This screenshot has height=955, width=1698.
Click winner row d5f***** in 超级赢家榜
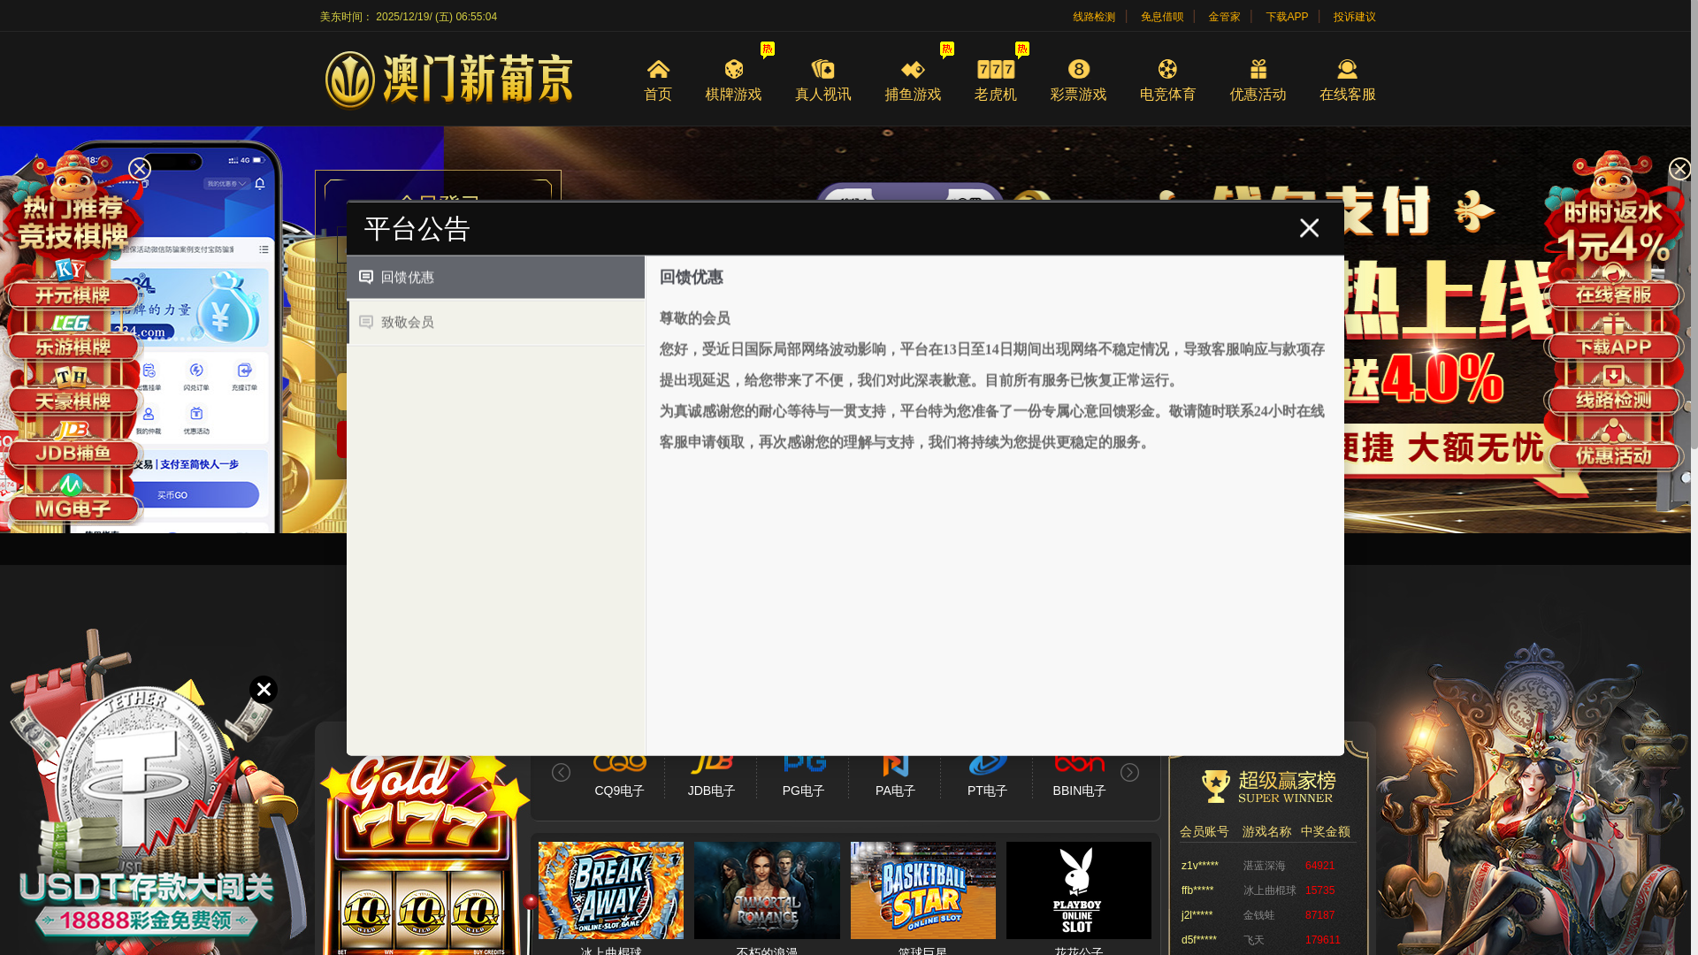1268,940
